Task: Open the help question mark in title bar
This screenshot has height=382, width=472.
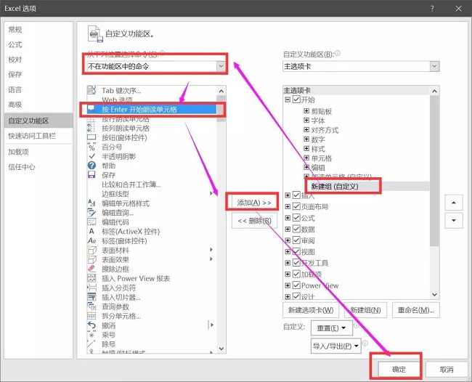Action: point(432,9)
